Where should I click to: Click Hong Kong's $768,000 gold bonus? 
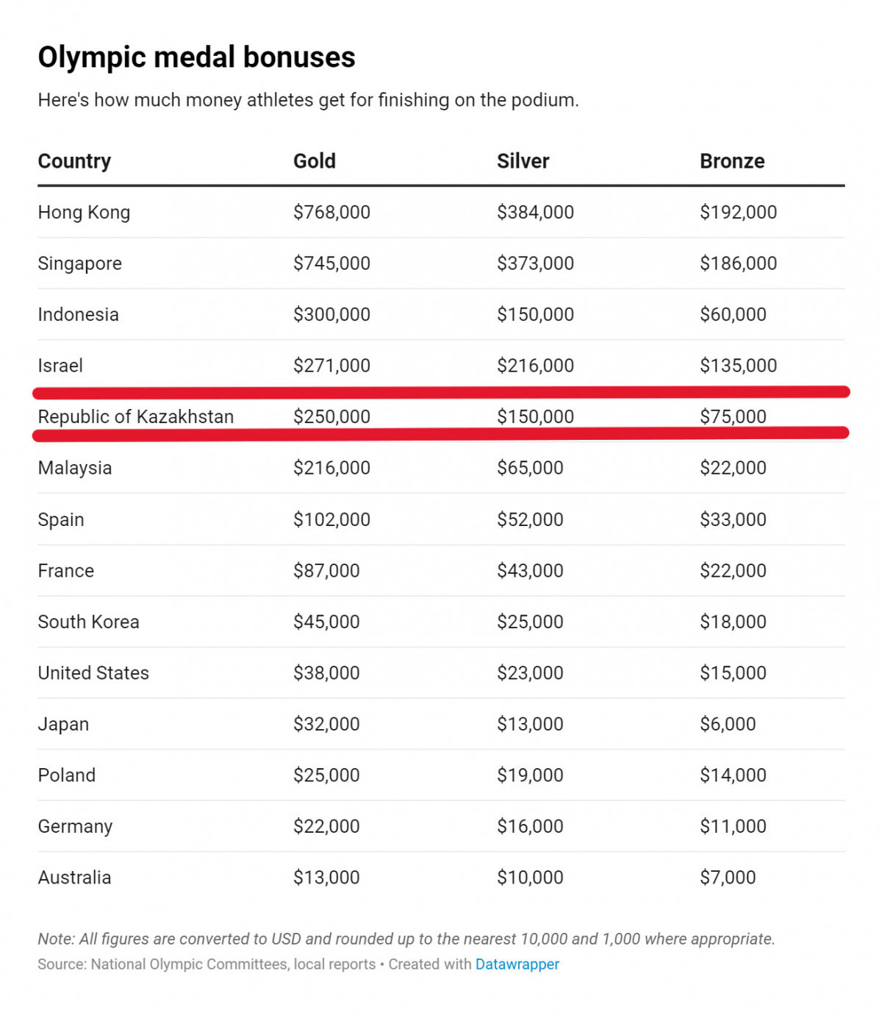(331, 213)
